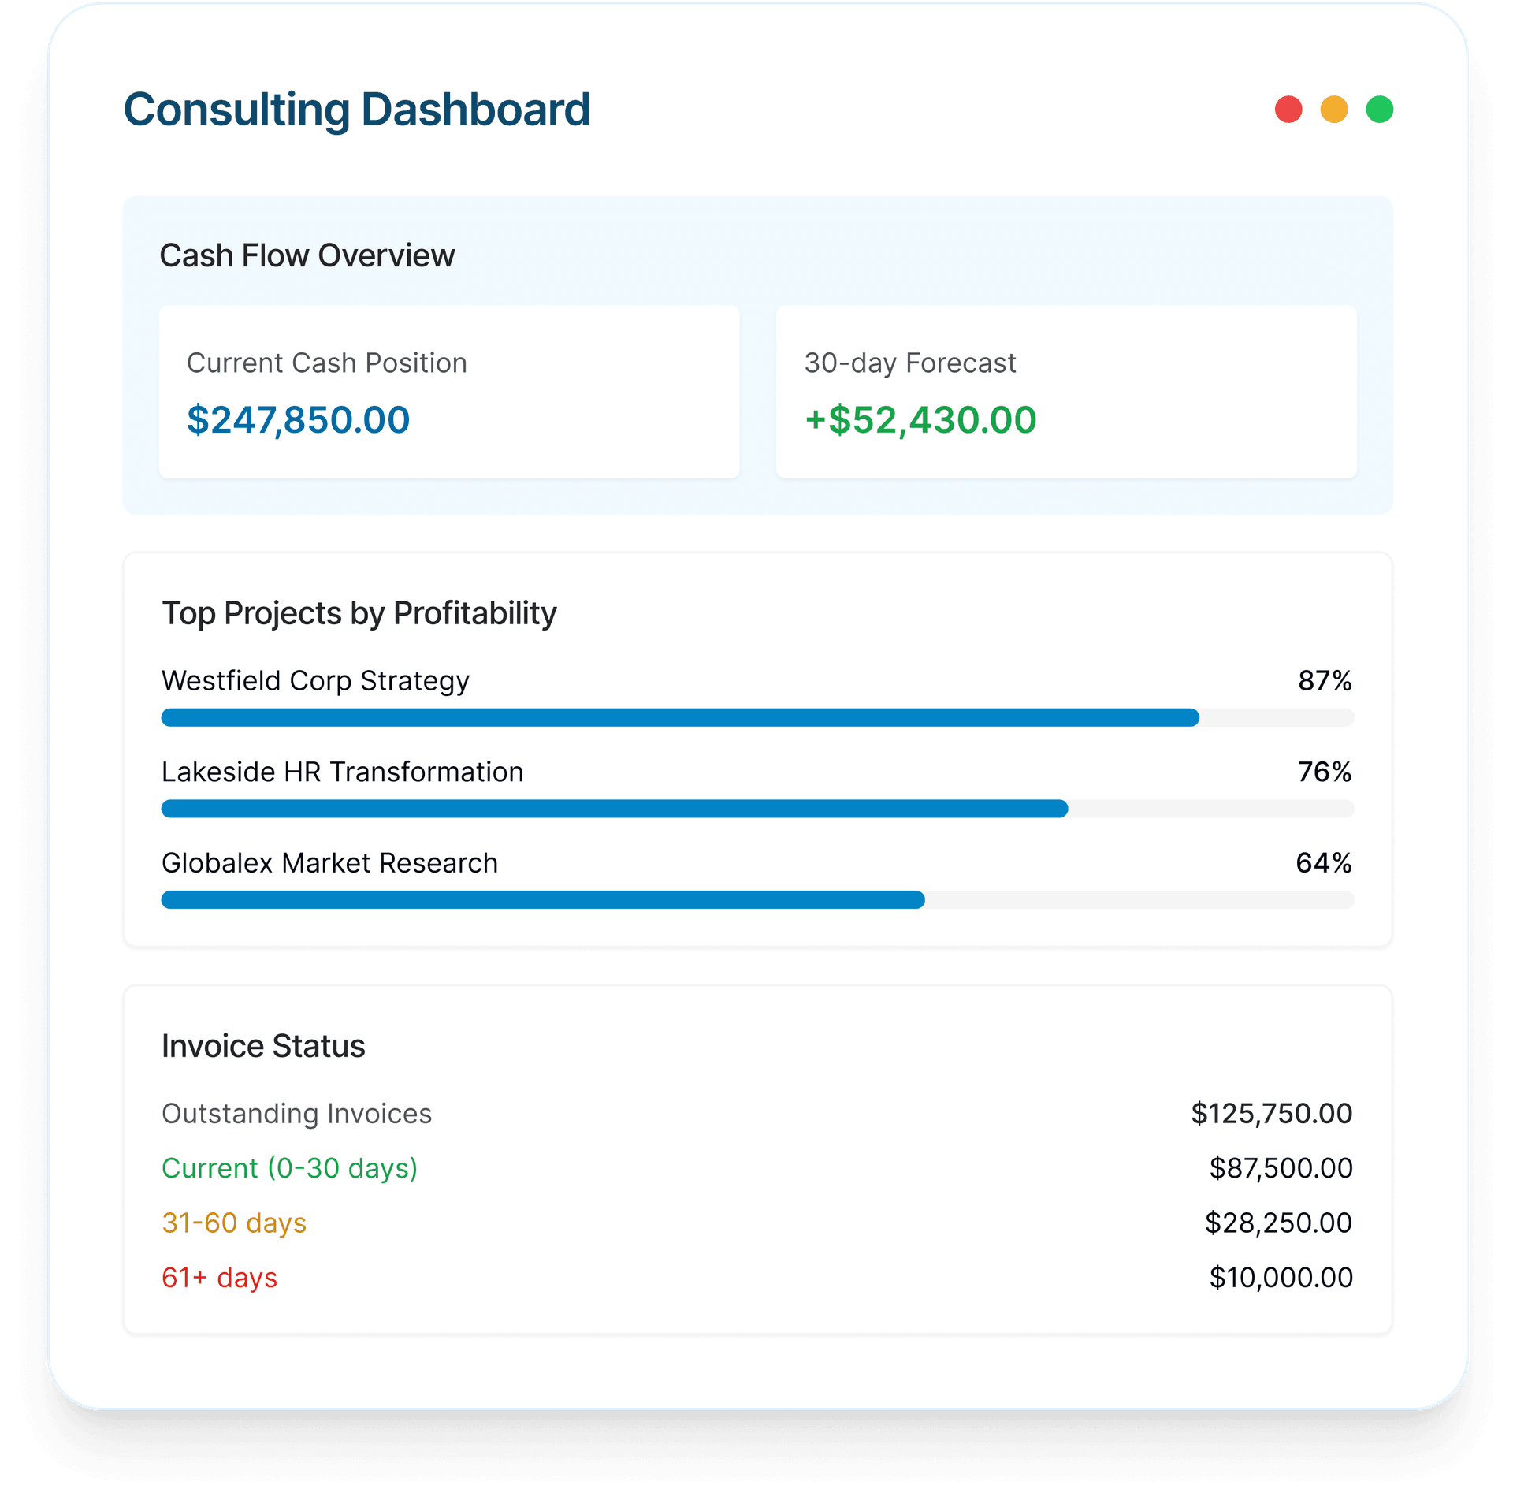The height and width of the screenshot is (1500, 1513).
Task: Click the Lakeside HR Transformation progress bar
Action: 756,809
